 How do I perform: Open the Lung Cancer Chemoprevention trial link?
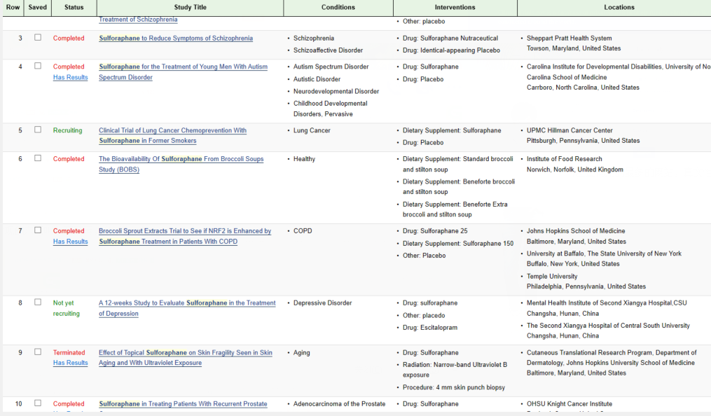point(172,131)
